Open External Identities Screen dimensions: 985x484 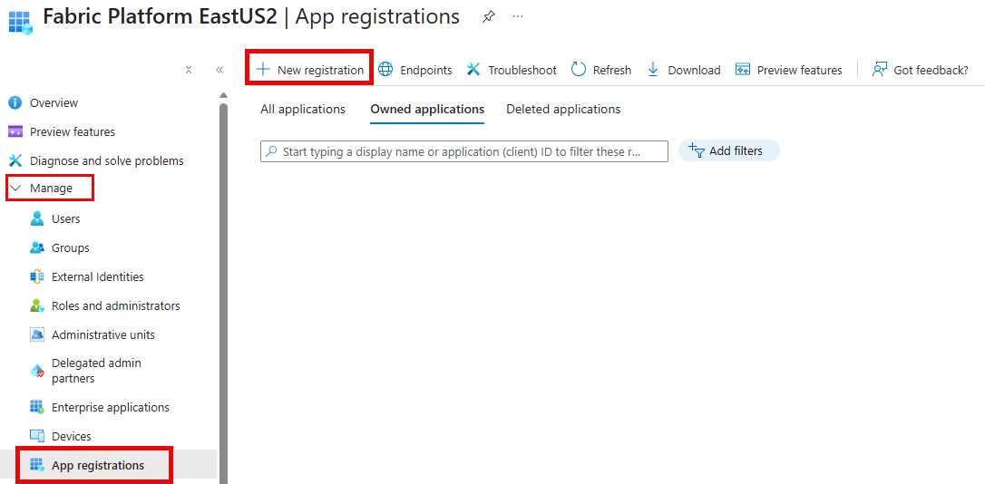point(97,276)
